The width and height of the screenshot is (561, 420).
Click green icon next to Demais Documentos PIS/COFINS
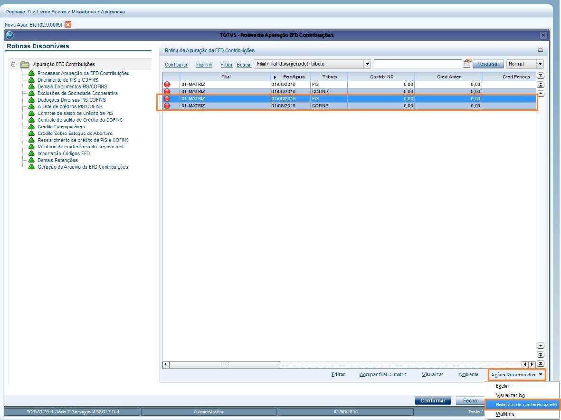click(x=31, y=86)
